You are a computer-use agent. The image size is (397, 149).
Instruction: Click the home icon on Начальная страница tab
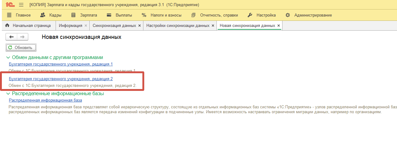(7, 25)
